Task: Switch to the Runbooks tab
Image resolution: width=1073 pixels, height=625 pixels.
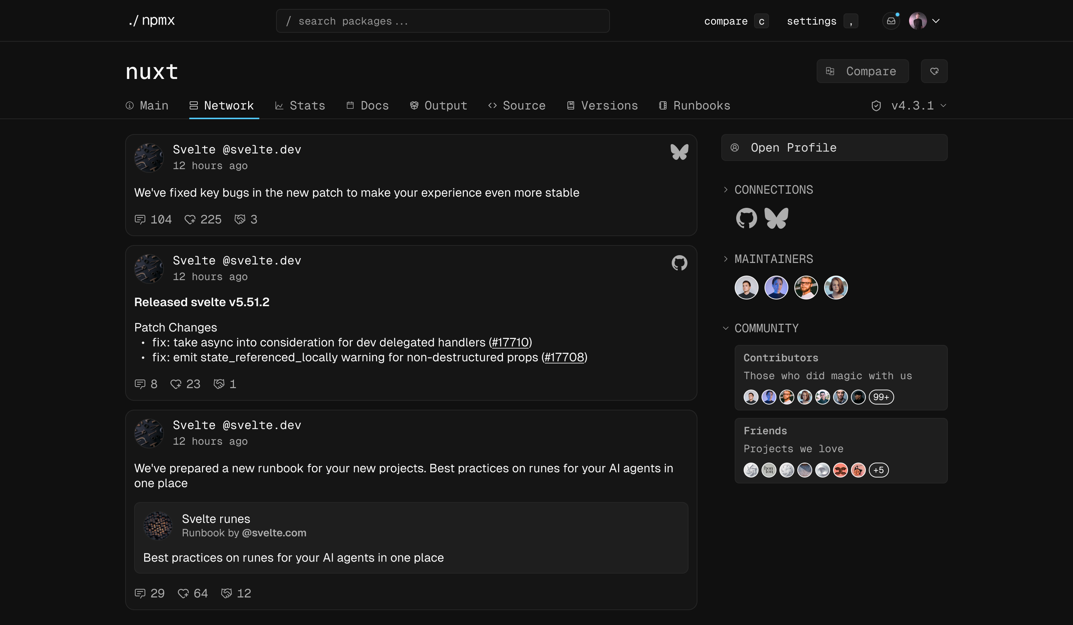Action: (x=694, y=105)
